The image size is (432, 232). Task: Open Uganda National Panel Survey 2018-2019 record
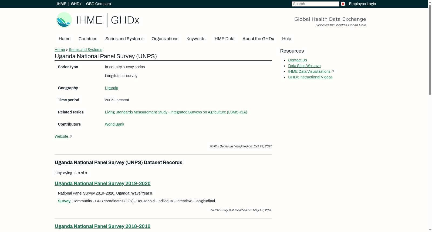(x=103, y=226)
